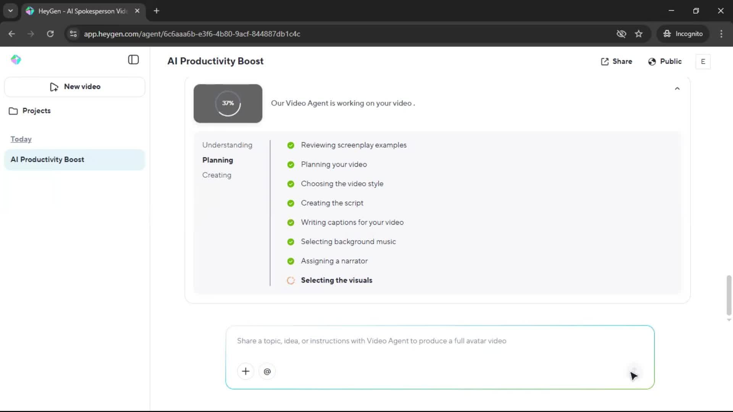Open Chrome three-dot menu
The height and width of the screenshot is (412, 733).
tap(721, 34)
